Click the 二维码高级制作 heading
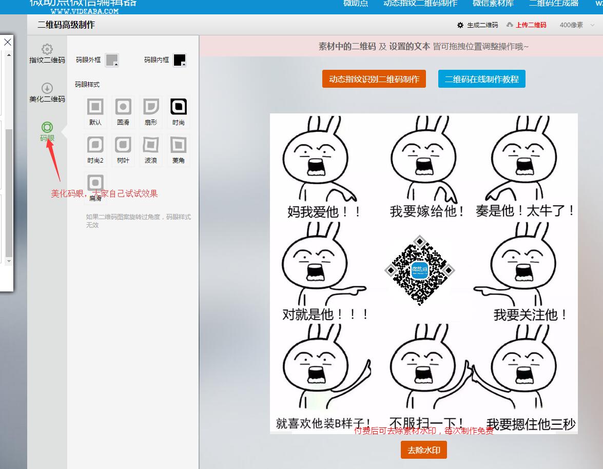Screen dimensions: 603x469 66,25
